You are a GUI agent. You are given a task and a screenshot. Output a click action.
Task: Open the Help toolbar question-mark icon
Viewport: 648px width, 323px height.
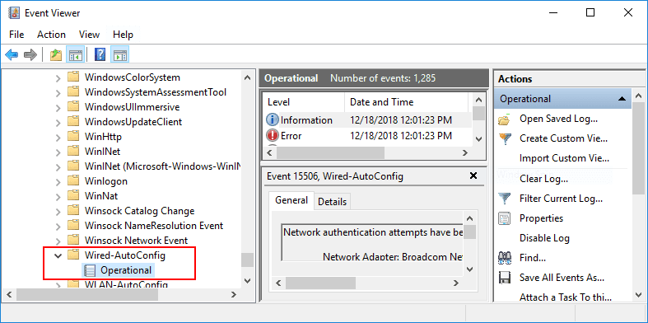coord(100,54)
